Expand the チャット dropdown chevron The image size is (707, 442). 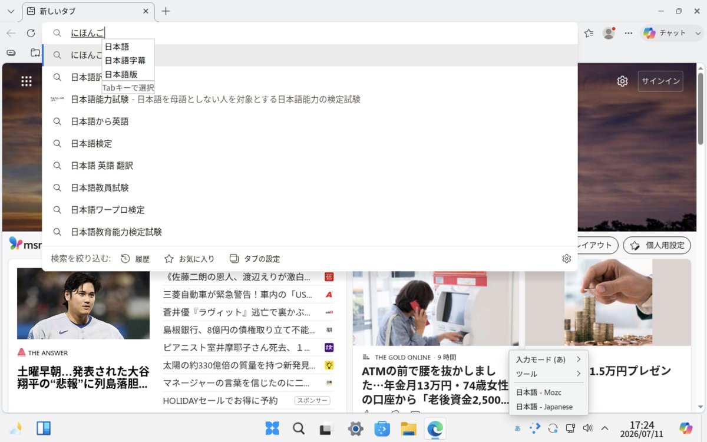699,33
